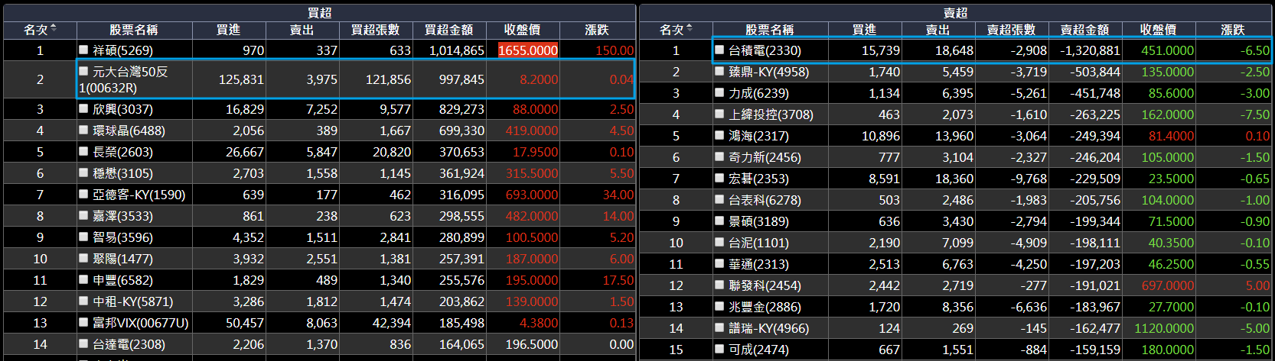Select closing price 451.0000 of 台積電
Image resolution: width=1275 pixels, height=361 pixels.
click(x=1167, y=50)
